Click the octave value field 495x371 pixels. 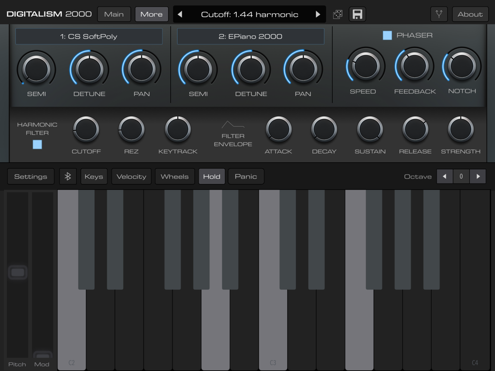[461, 177]
